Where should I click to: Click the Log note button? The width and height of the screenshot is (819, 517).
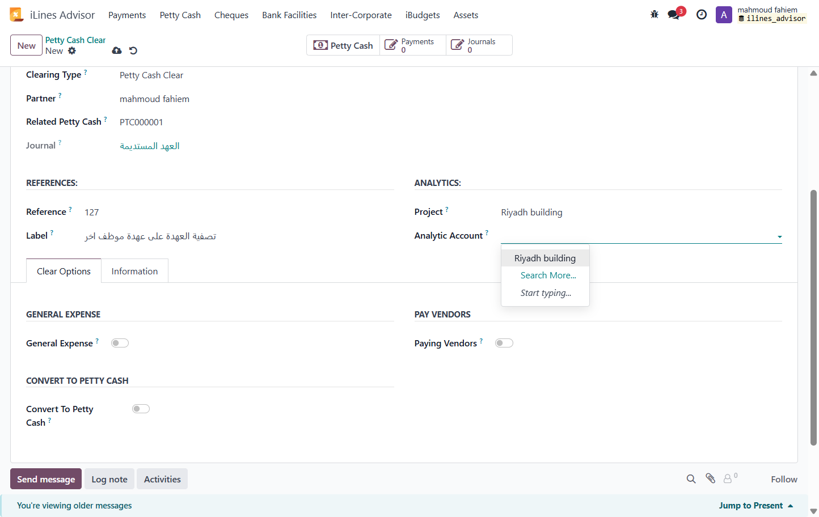coord(109,479)
